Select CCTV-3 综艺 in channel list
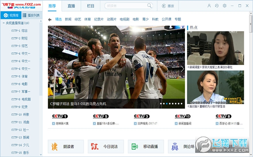This screenshot has height=157, width=253. coord(20,46)
